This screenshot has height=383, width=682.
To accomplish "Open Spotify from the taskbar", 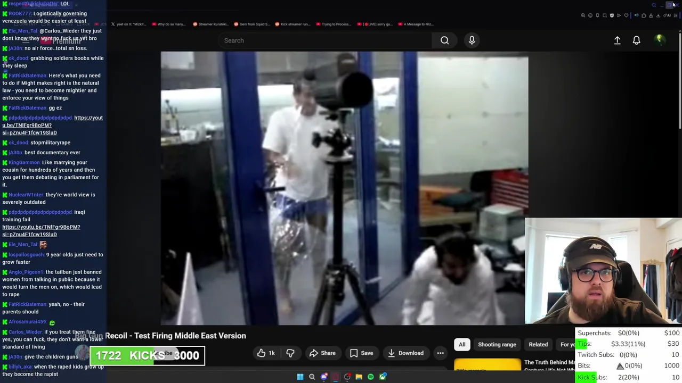I will tap(370, 377).
